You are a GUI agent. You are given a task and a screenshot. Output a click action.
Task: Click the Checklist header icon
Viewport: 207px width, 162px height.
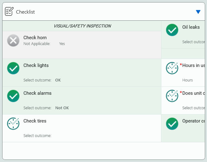pos(9,12)
